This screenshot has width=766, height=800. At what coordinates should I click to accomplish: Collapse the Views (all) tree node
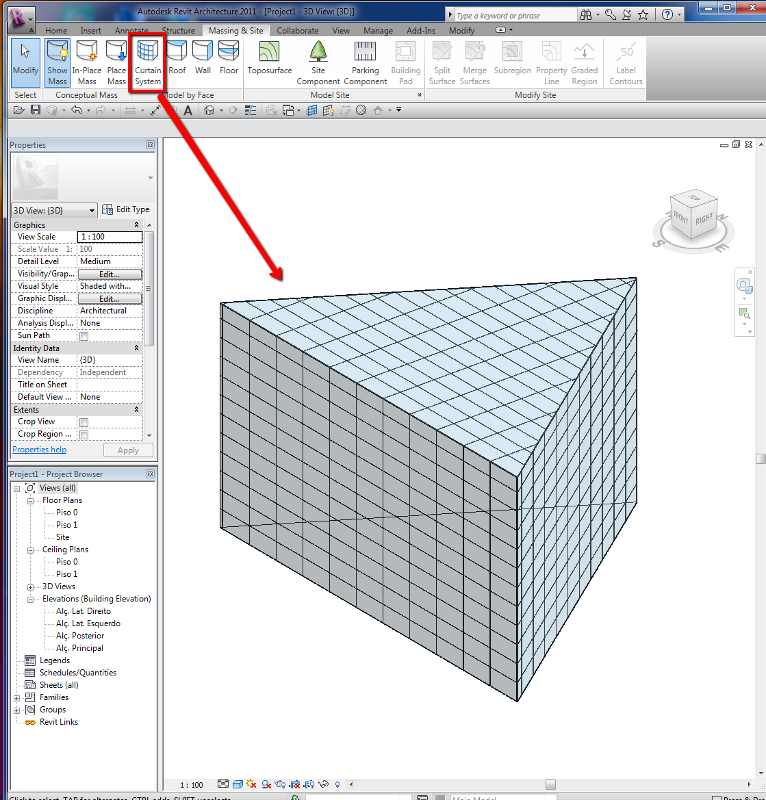(x=17, y=488)
